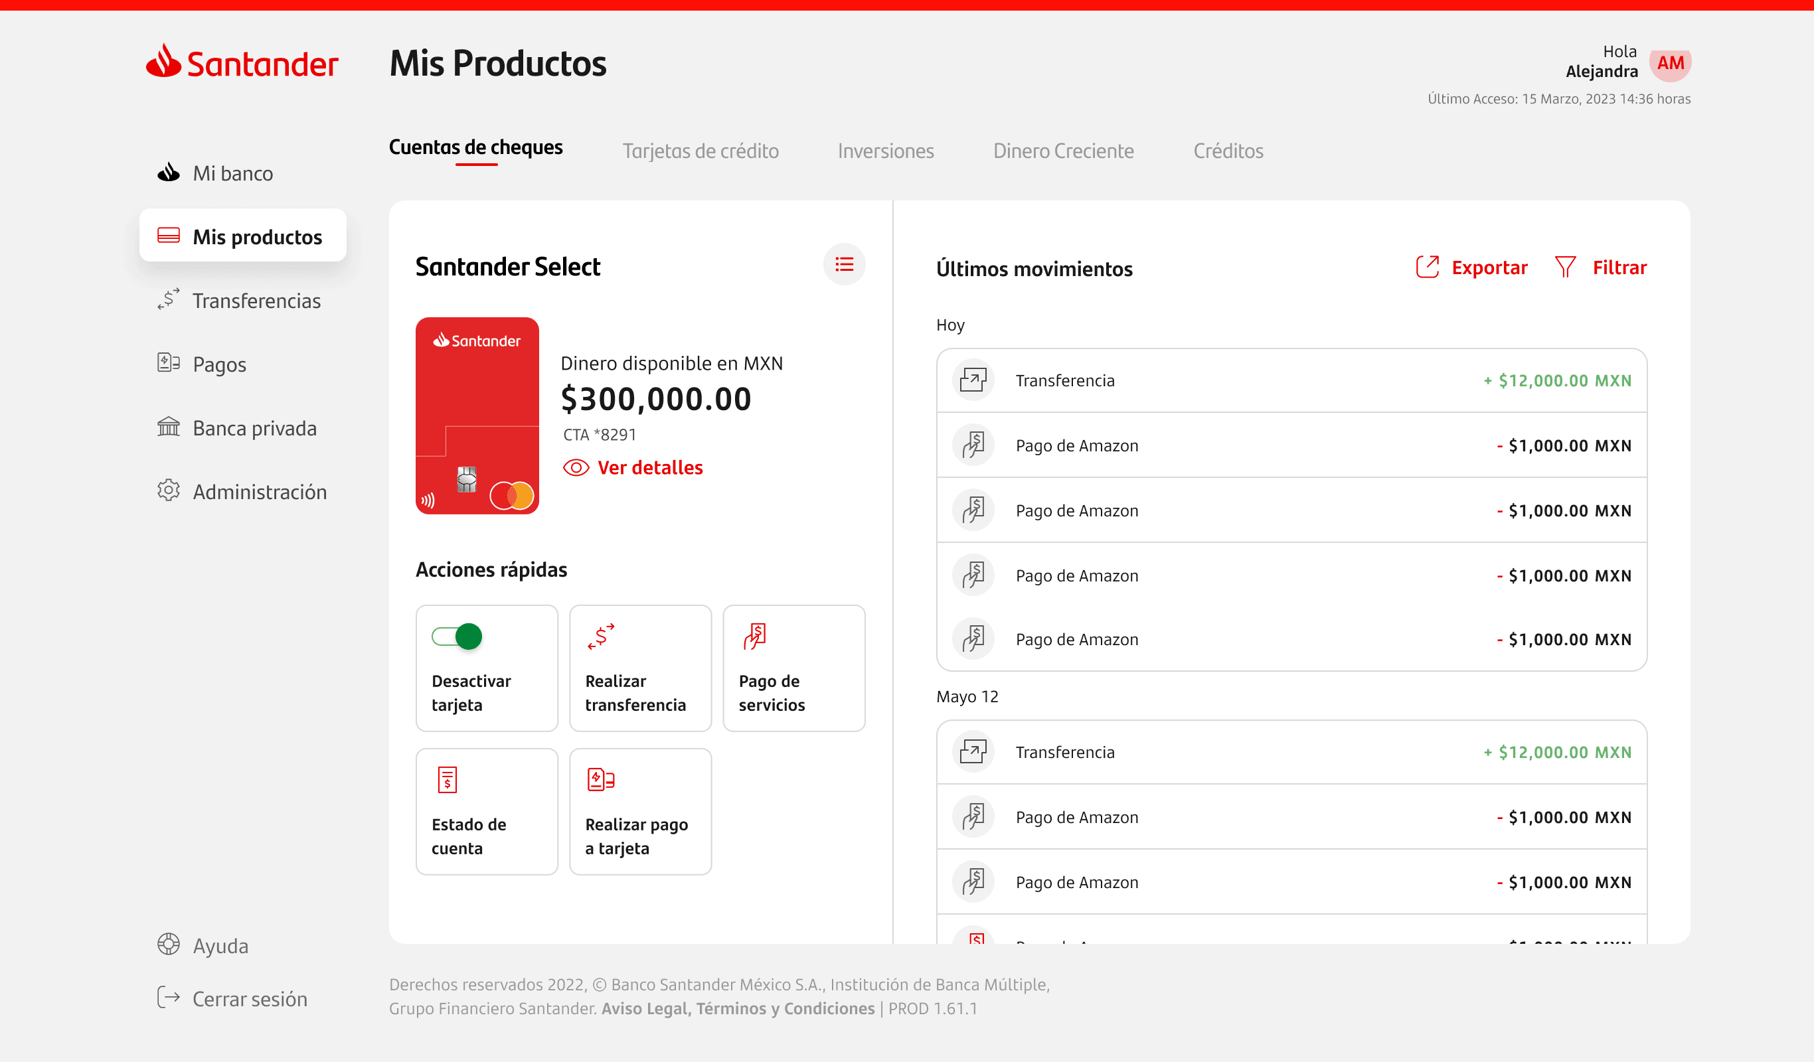The width and height of the screenshot is (1814, 1062).
Task: Click the Ayuda help icon
Action: click(169, 945)
